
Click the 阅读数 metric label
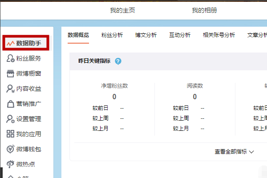click(x=195, y=86)
